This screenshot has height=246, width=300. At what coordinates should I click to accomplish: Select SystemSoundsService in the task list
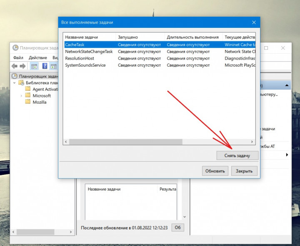[x=85, y=65]
